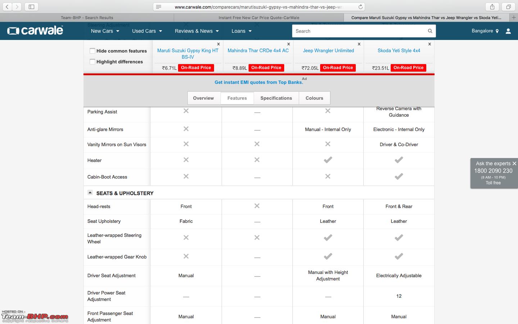Open Mahindra Thar CRDe 4x4 AC link
The image size is (518, 324).
(258, 50)
